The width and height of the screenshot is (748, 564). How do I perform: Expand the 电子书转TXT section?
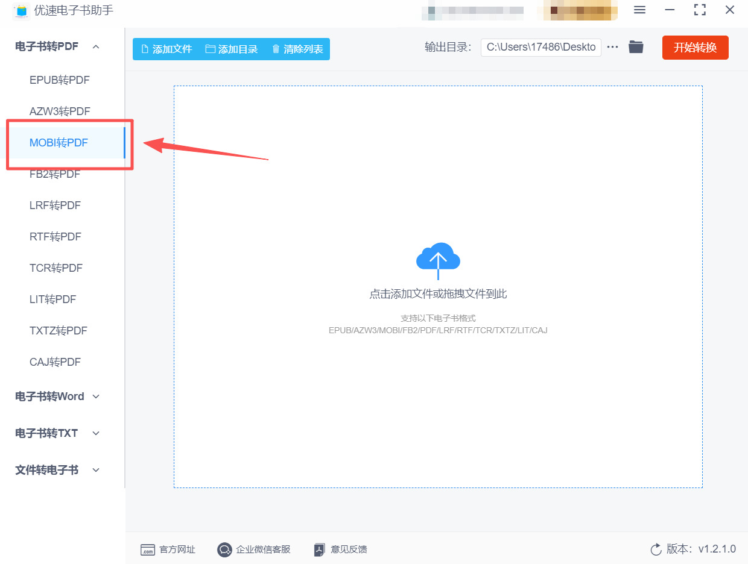[58, 433]
